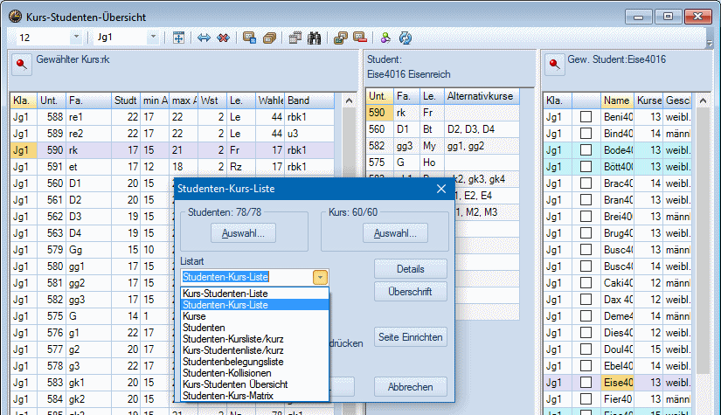Toggle the checkbox in the Bode40 row
Image resolution: width=721 pixels, height=415 pixels.
point(586,149)
